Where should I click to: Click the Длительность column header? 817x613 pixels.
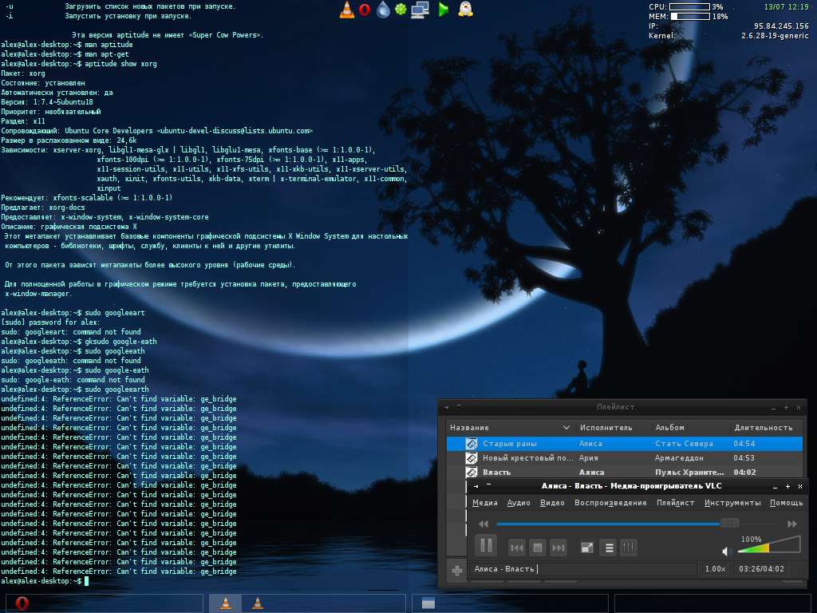(x=763, y=428)
